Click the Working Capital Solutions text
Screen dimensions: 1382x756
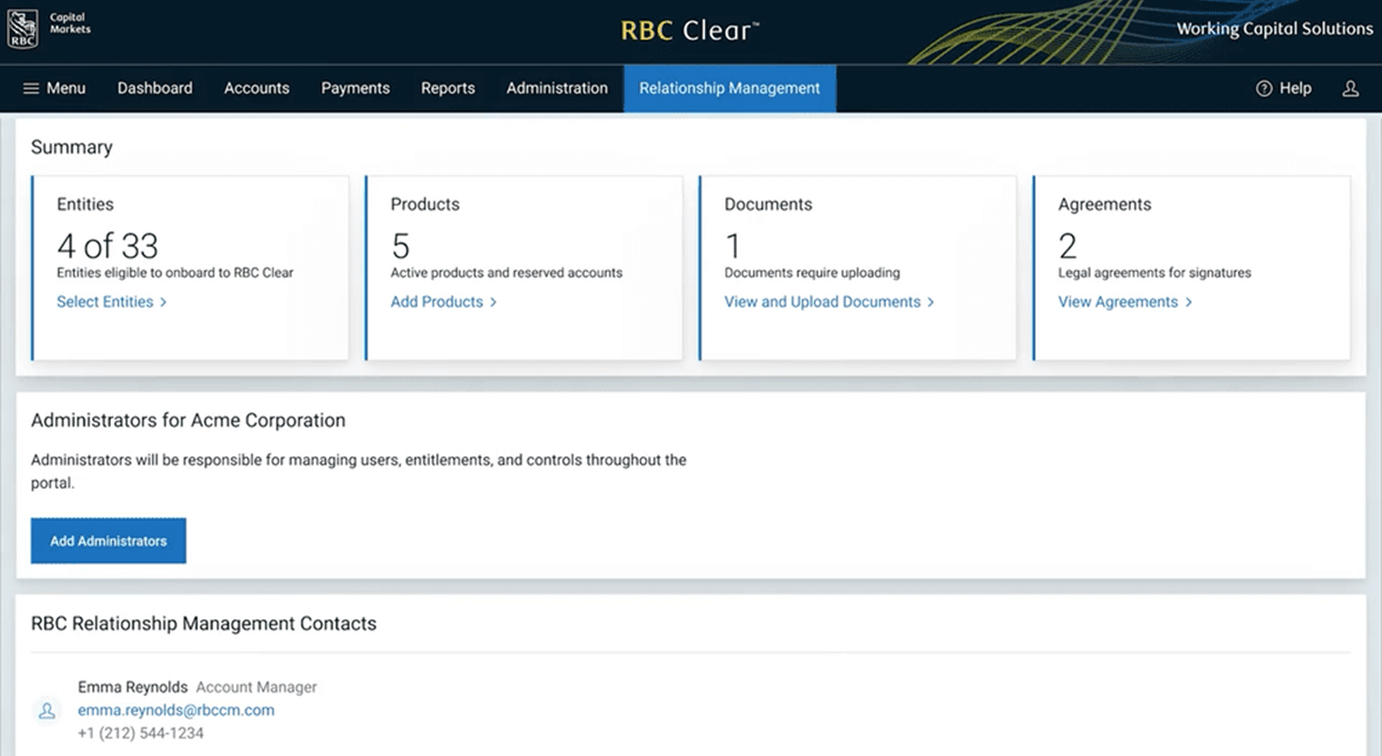1275,29
